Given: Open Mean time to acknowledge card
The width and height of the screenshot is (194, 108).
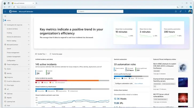Looking at the screenshot, I should 125,33.
